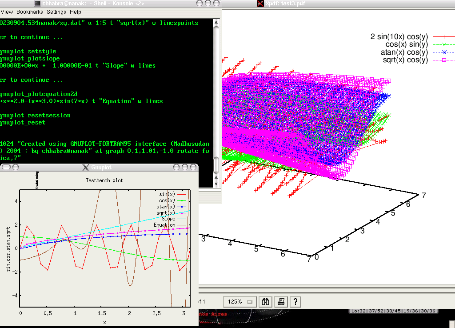Screen dimensions: 455x328
Task: Open the Settings menu in Konsole
Action: click(x=56, y=12)
